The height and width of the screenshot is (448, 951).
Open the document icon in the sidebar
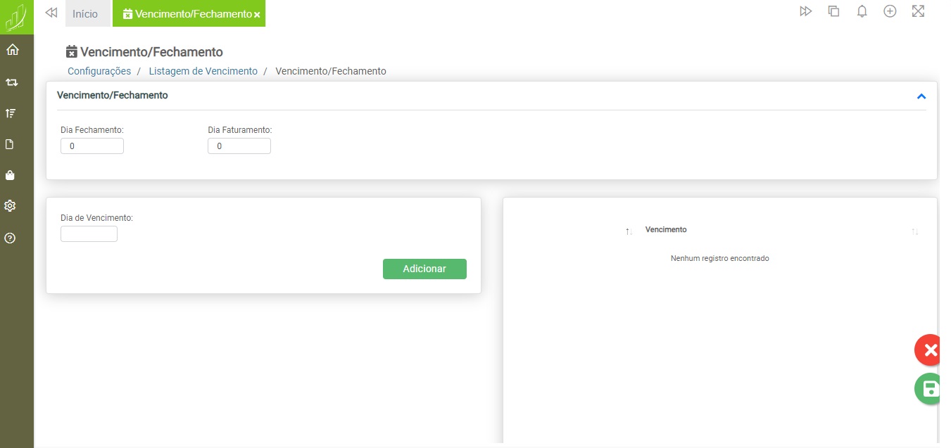(10, 144)
